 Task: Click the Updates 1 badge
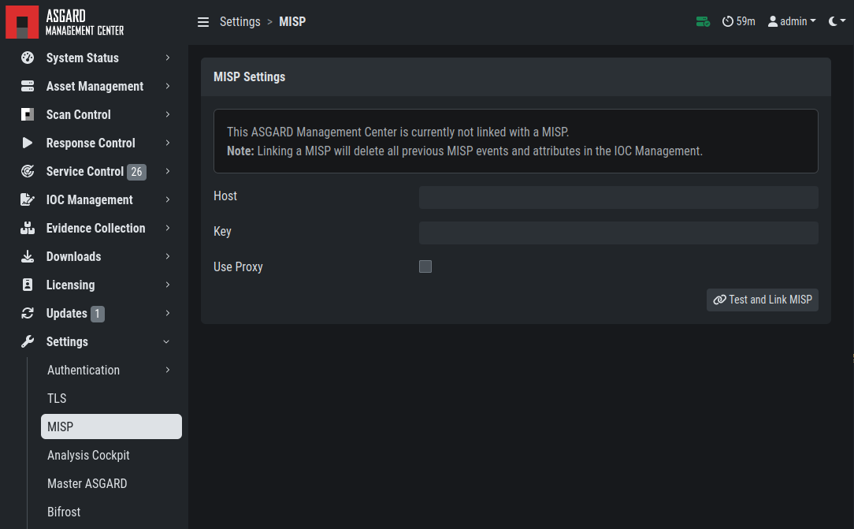tap(98, 314)
